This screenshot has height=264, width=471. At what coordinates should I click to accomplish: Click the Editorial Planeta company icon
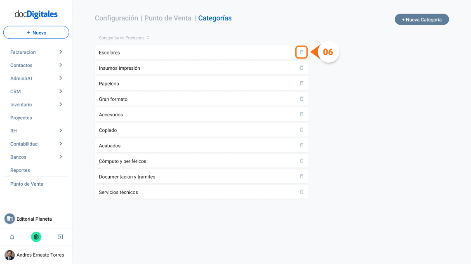point(9,219)
